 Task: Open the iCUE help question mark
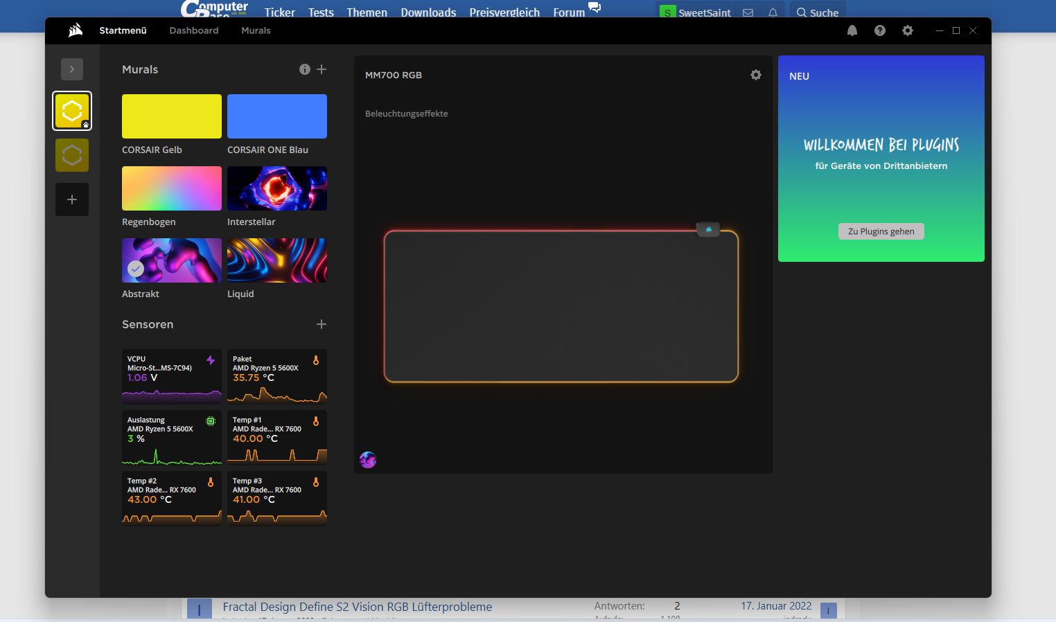coord(880,30)
